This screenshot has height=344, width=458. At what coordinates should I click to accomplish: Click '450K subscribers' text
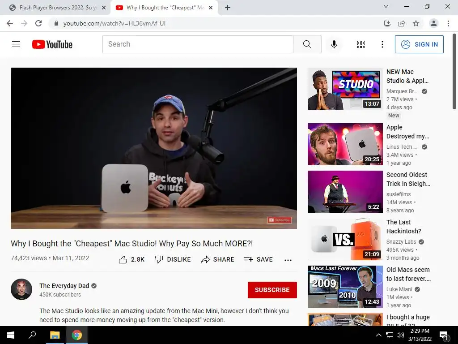(x=60, y=295)
